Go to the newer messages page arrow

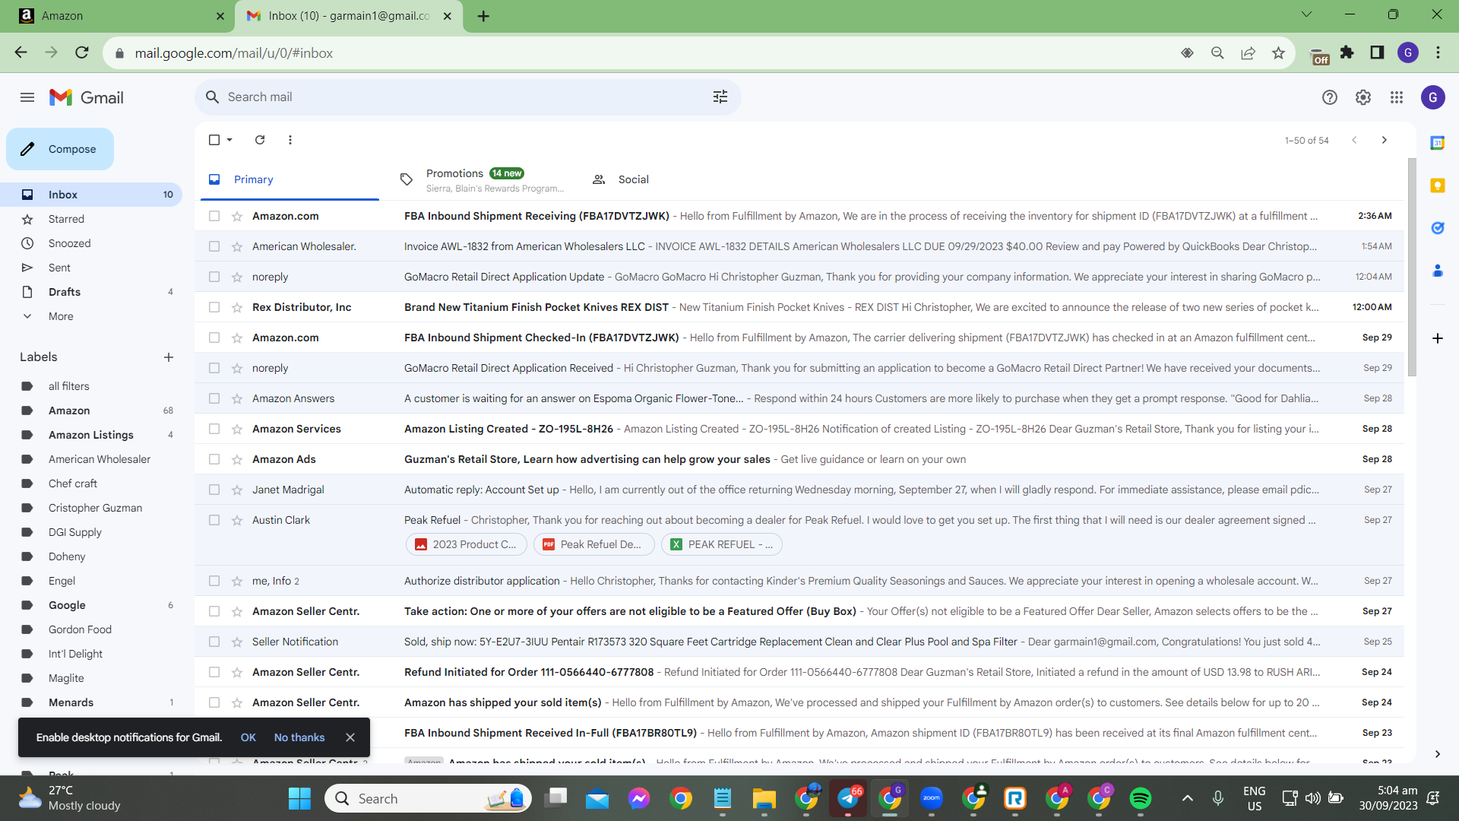1354,140
